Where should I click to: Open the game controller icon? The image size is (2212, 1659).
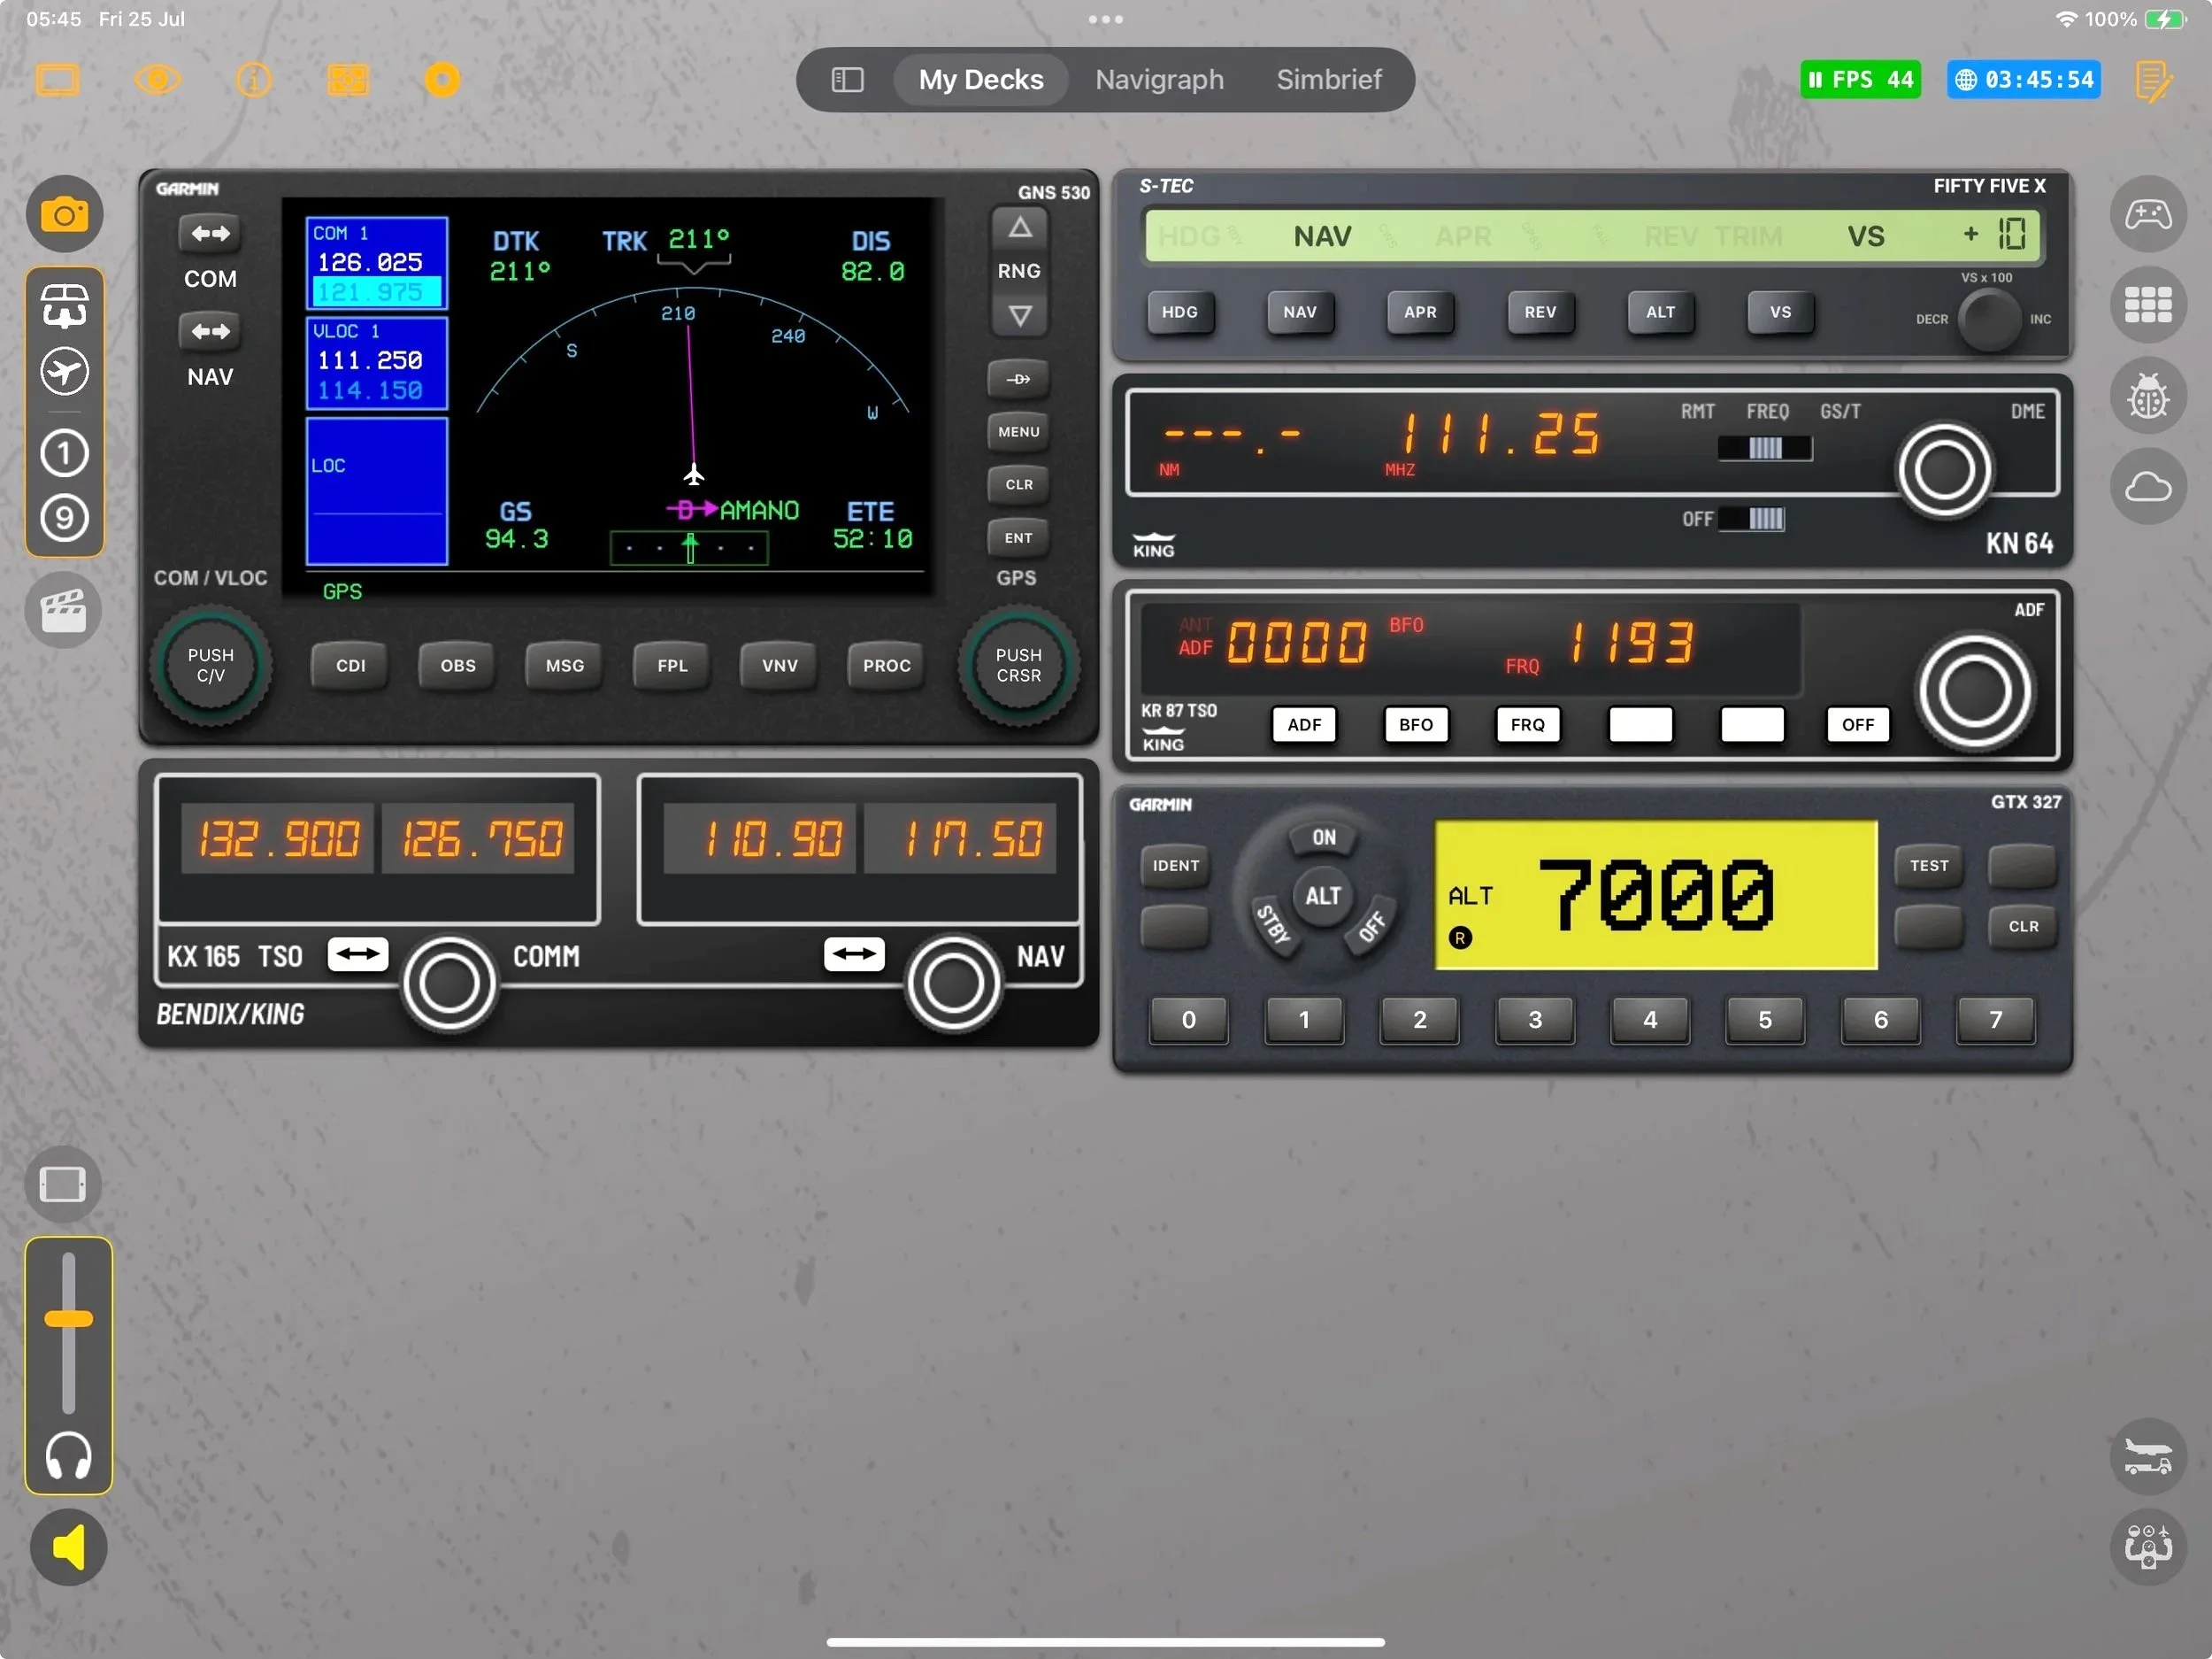2148,214
